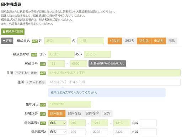Click the 名 input field showing 太郎
The height and width of the screenshot is (137, 182).
(91, 41)
